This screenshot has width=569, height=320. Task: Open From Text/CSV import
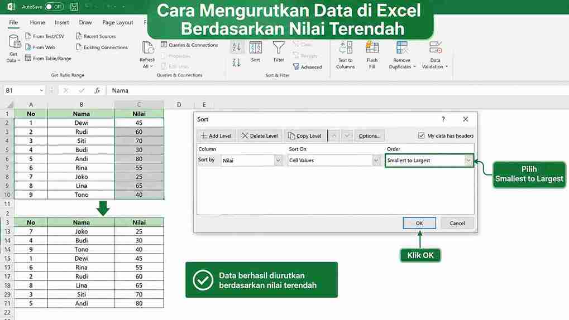(45, 36)
